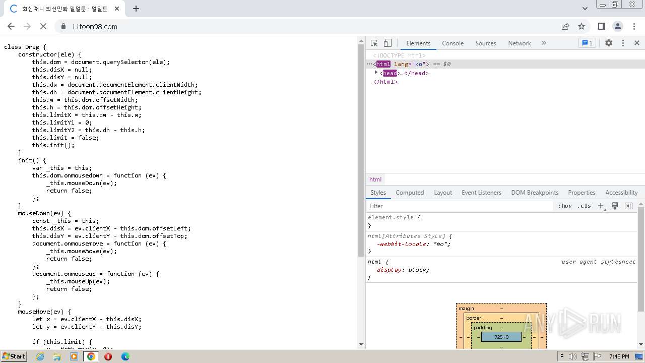Click the element.style rule block
The width and height of the screenshot is (645, 363).
coord(501,221)
